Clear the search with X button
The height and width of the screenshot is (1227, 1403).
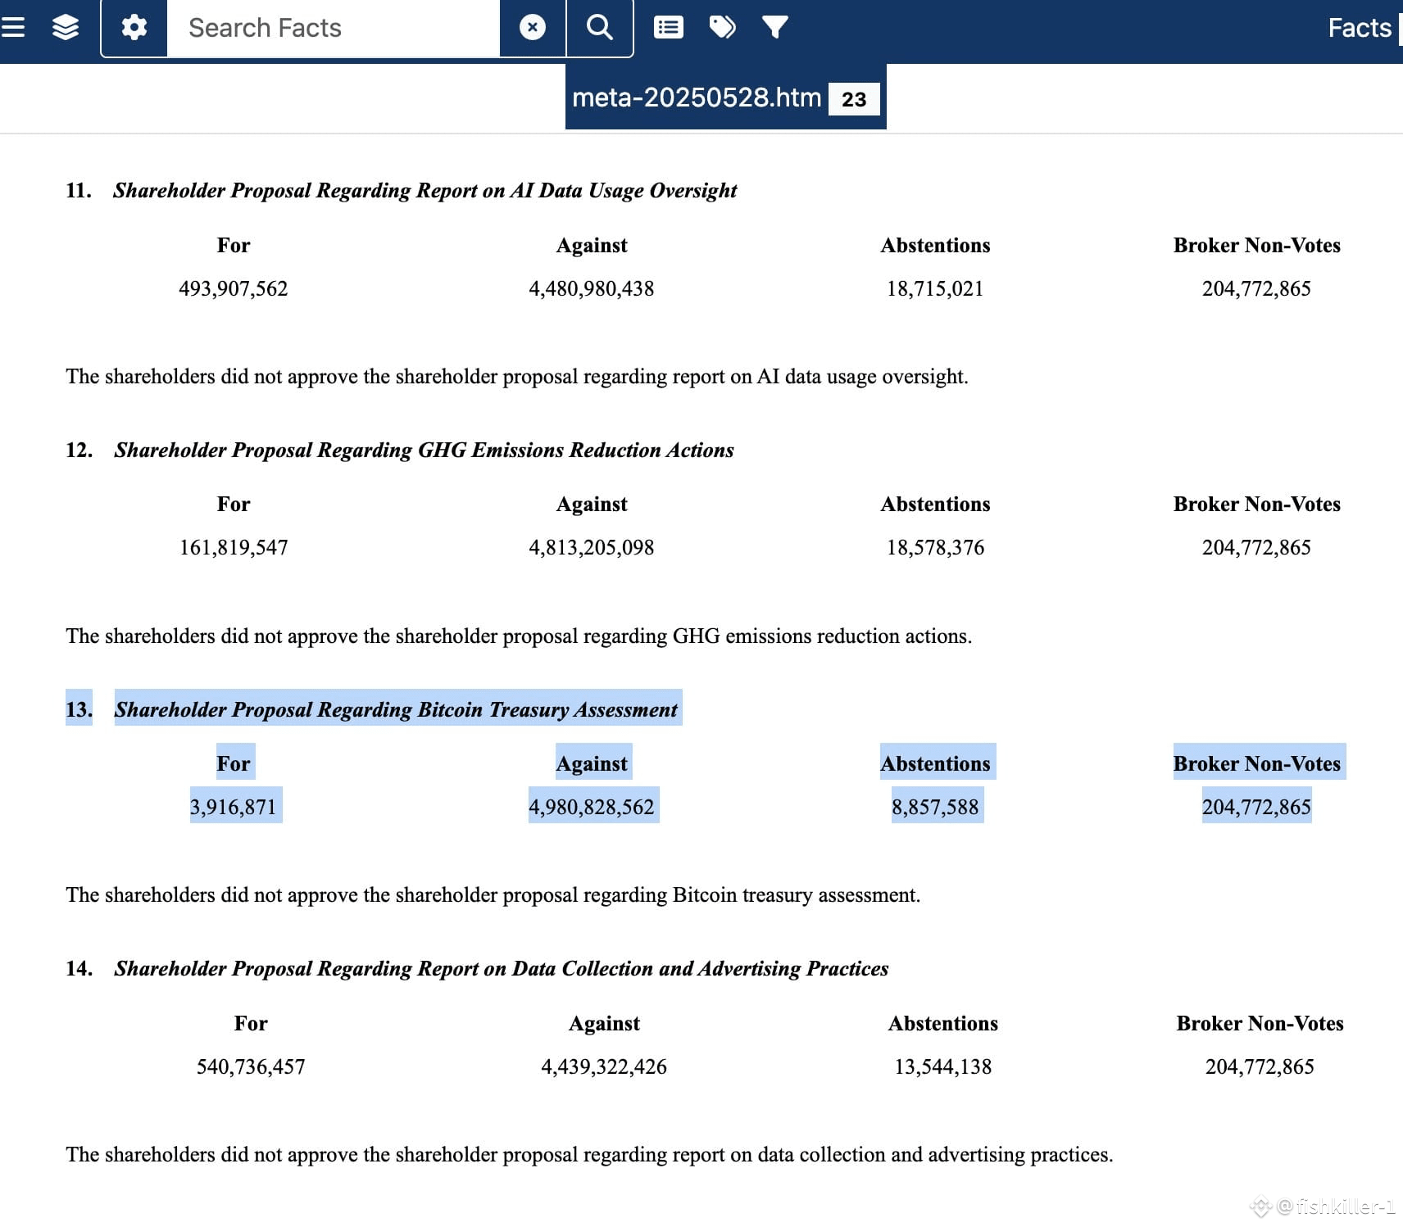(x=533, y=28)
